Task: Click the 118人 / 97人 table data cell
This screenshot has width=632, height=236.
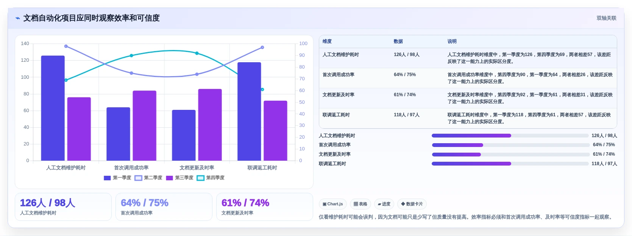Action: point(407,115)
